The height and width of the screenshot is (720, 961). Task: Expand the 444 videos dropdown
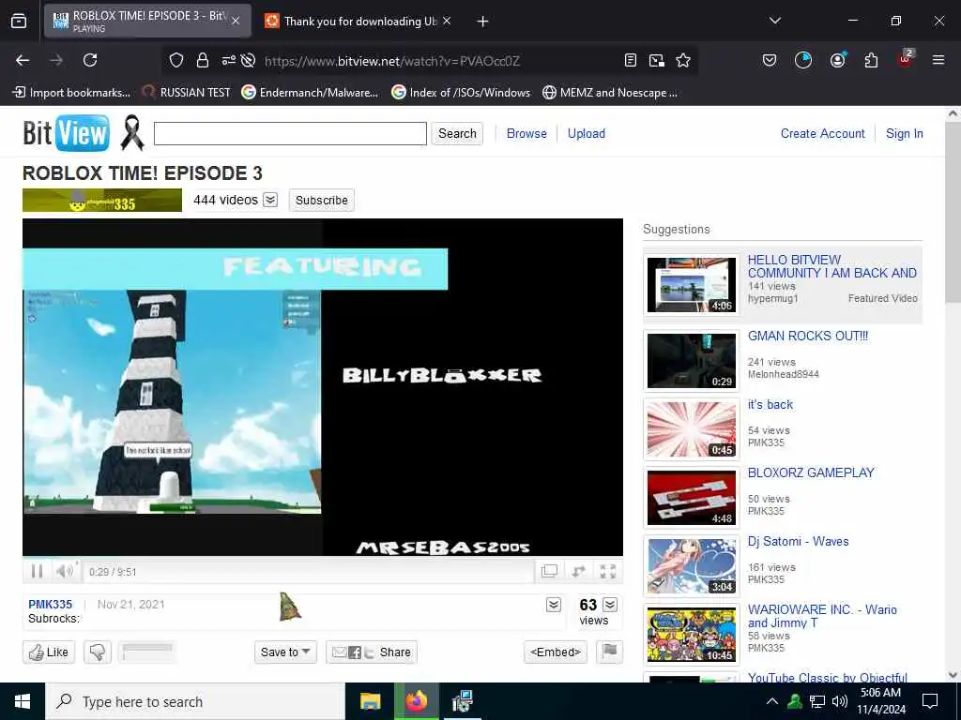270,201
